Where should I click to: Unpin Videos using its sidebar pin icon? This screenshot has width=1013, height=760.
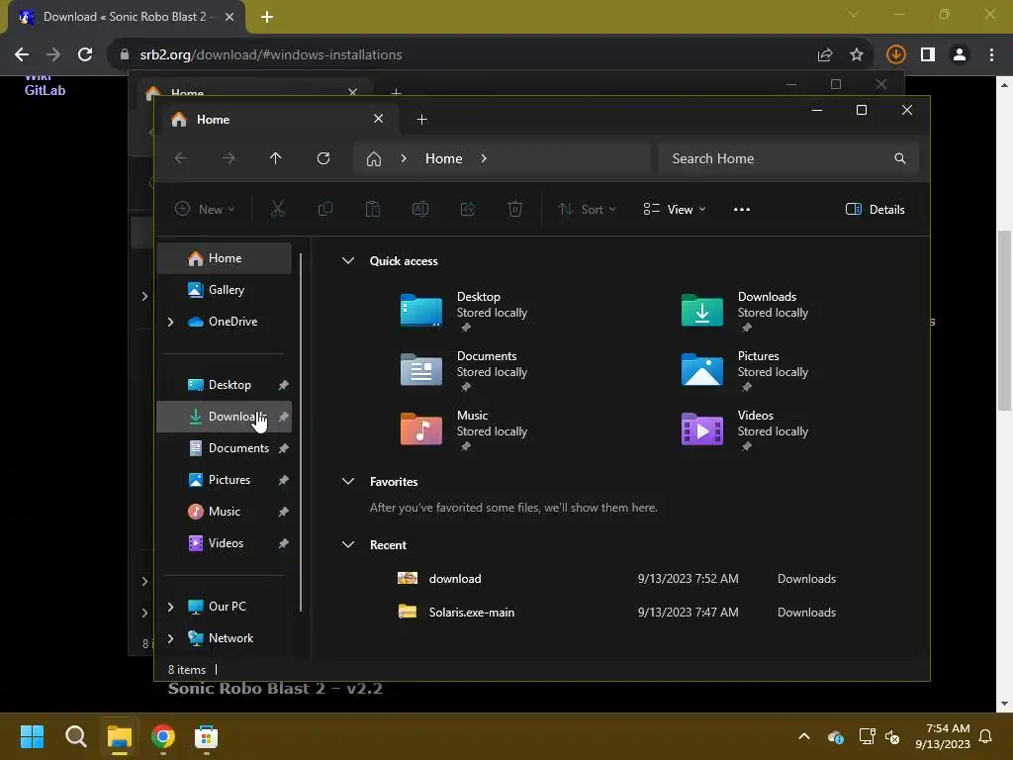284,543
